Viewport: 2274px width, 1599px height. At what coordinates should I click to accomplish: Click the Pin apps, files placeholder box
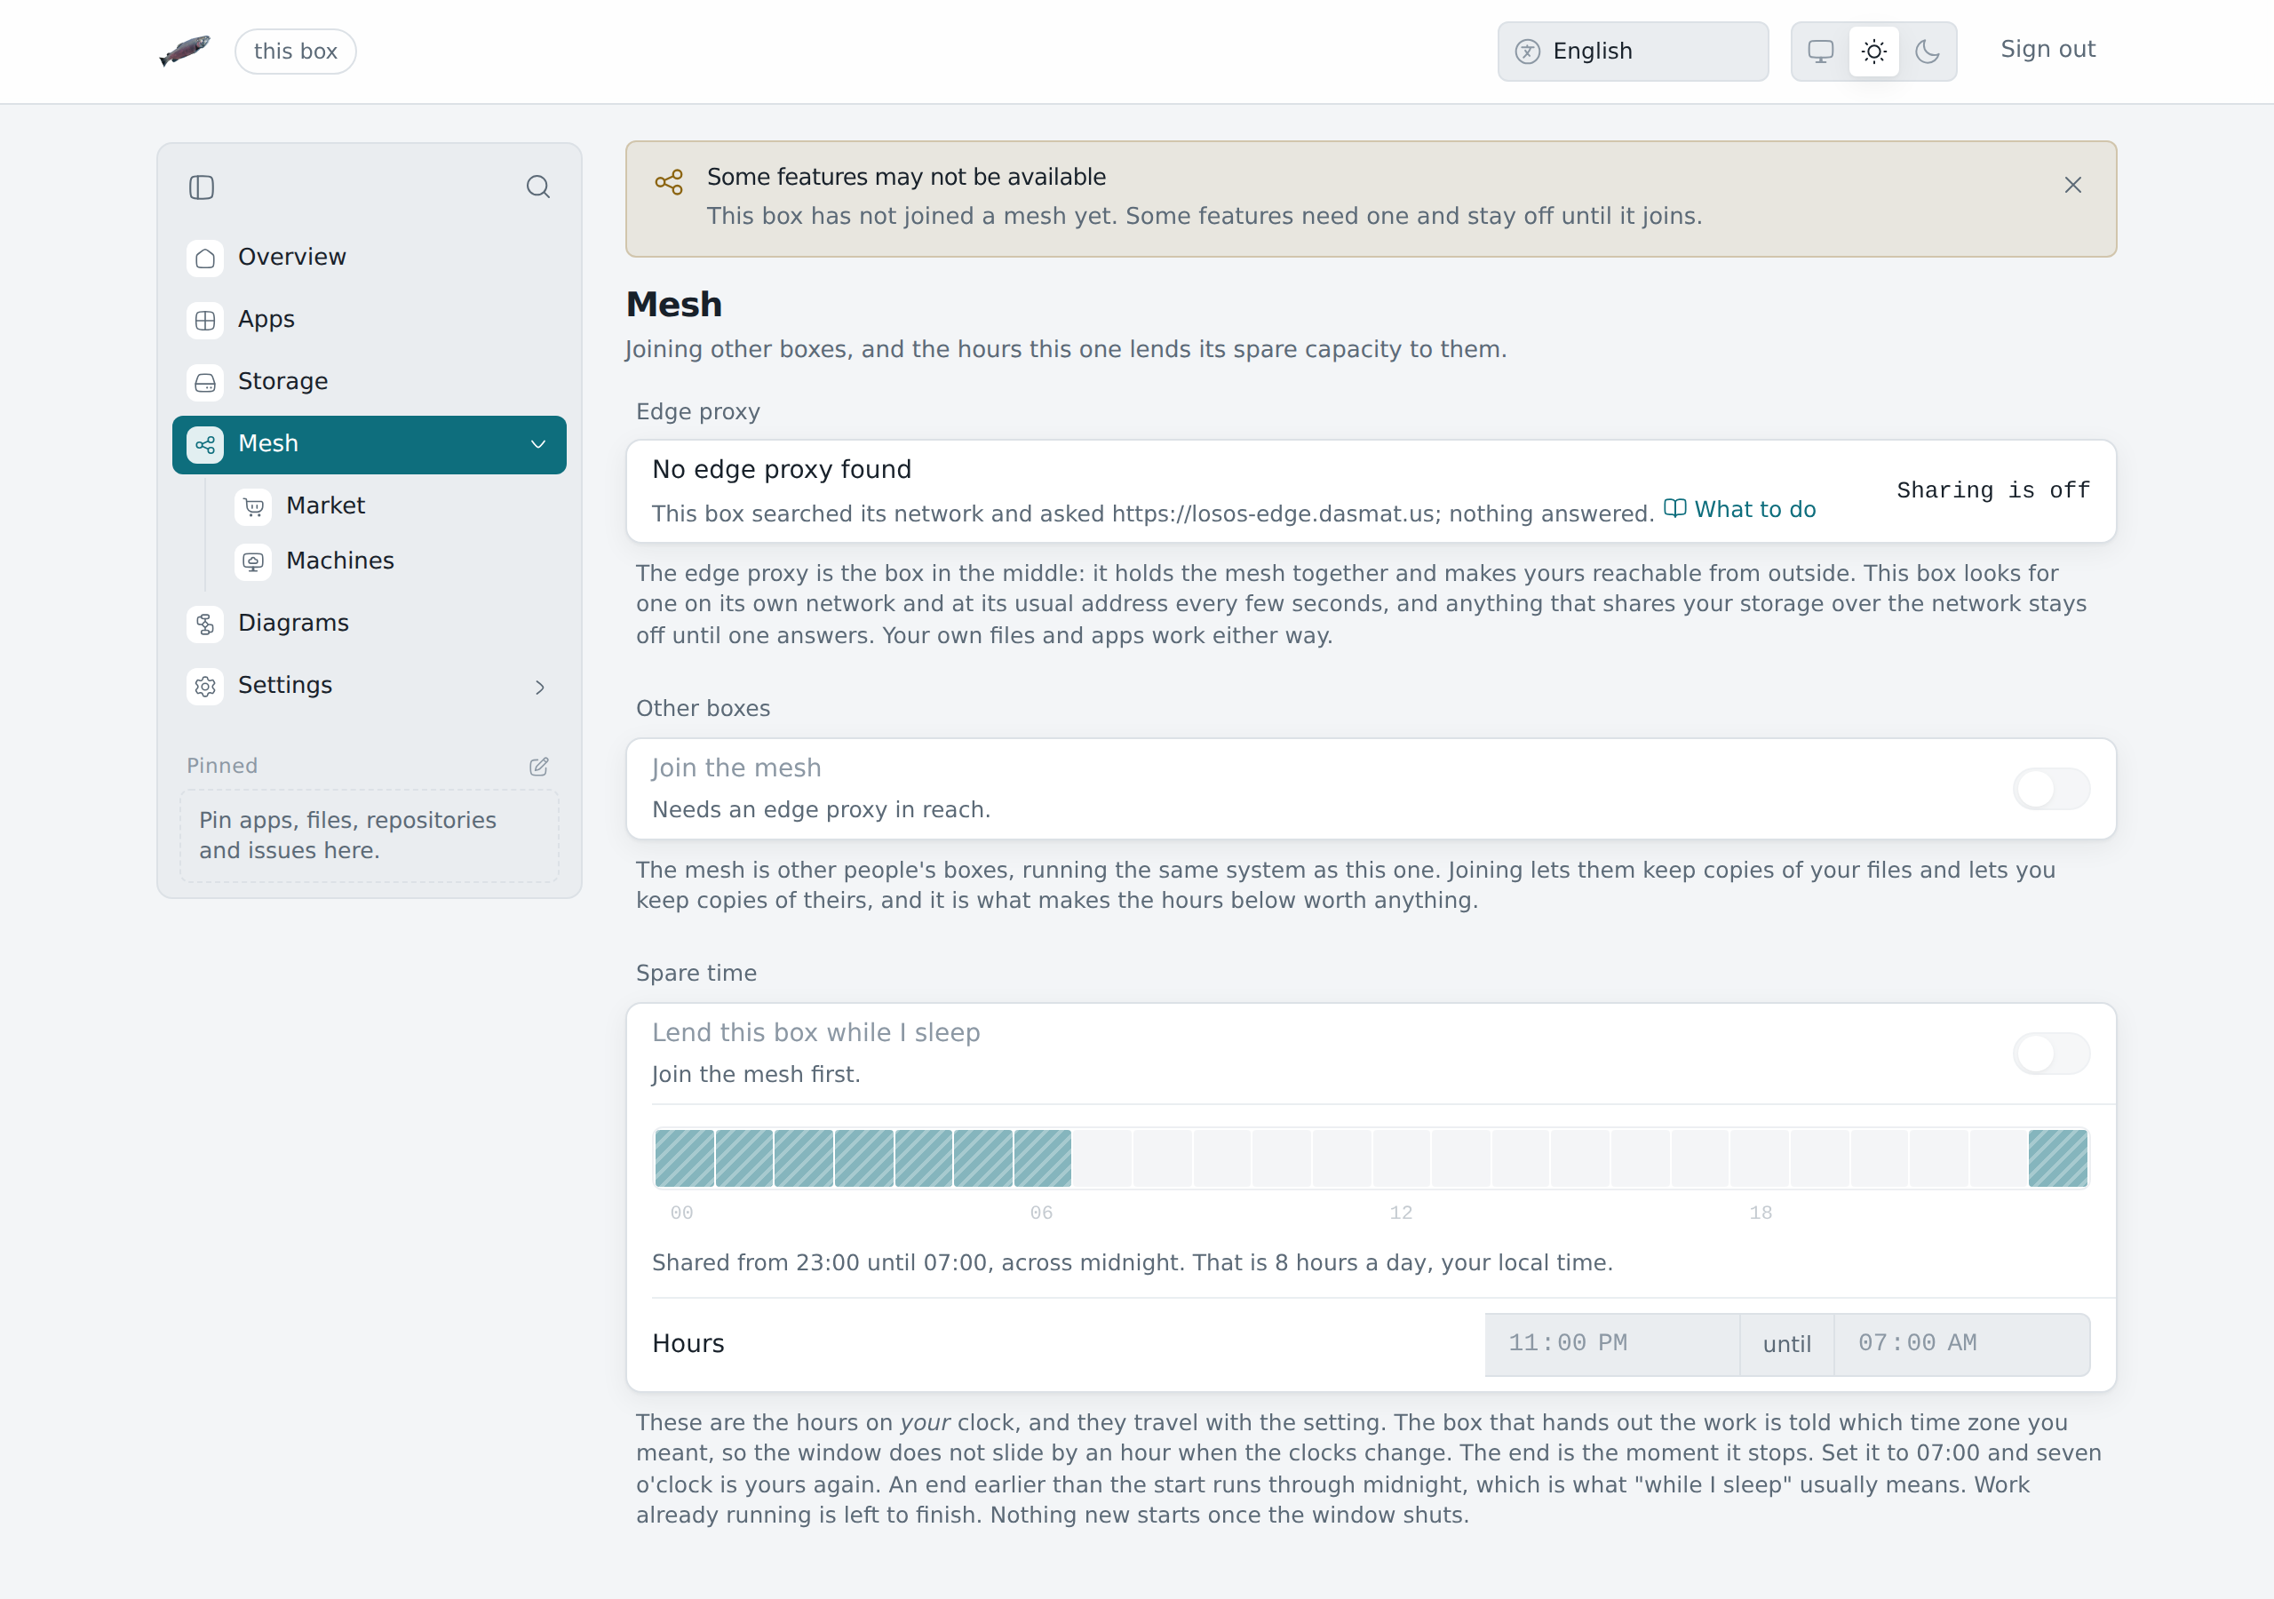pyautogui.click(x=370, y=835)
